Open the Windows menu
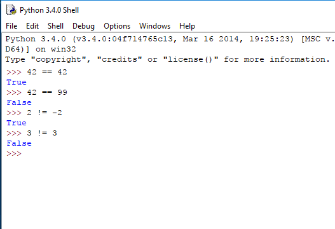 [155, 26]
